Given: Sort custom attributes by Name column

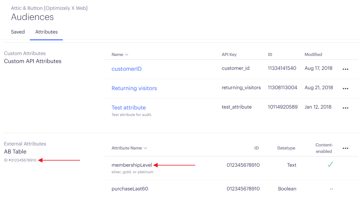Looking at the screenshot, I should [120, 54].
